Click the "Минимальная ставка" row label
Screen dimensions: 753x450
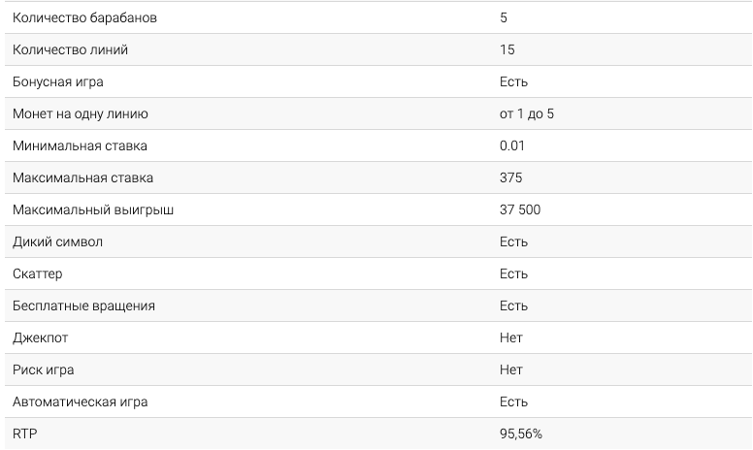point(81,145)
